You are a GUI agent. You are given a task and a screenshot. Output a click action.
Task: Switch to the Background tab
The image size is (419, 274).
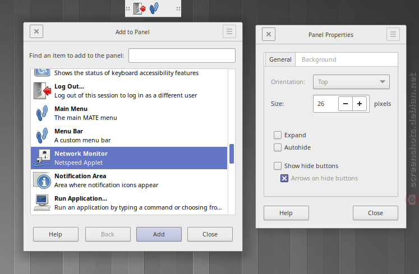[319, 59]
